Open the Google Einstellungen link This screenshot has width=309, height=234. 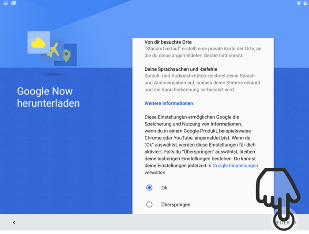(235, 166)
